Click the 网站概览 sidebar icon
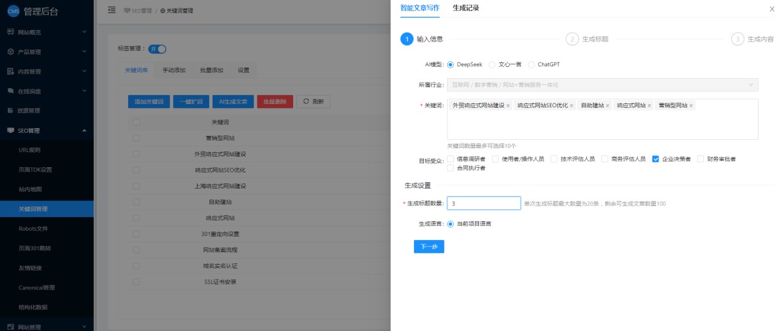This screenshot has height=331, width=780. pos(10,32)
